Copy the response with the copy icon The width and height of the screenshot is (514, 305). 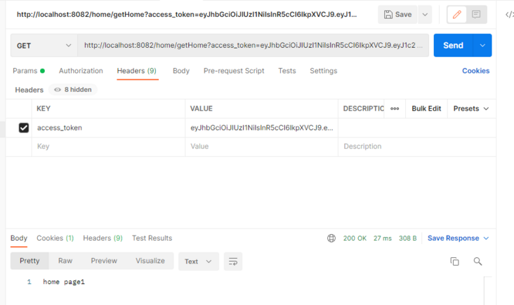tap(455, 262)
